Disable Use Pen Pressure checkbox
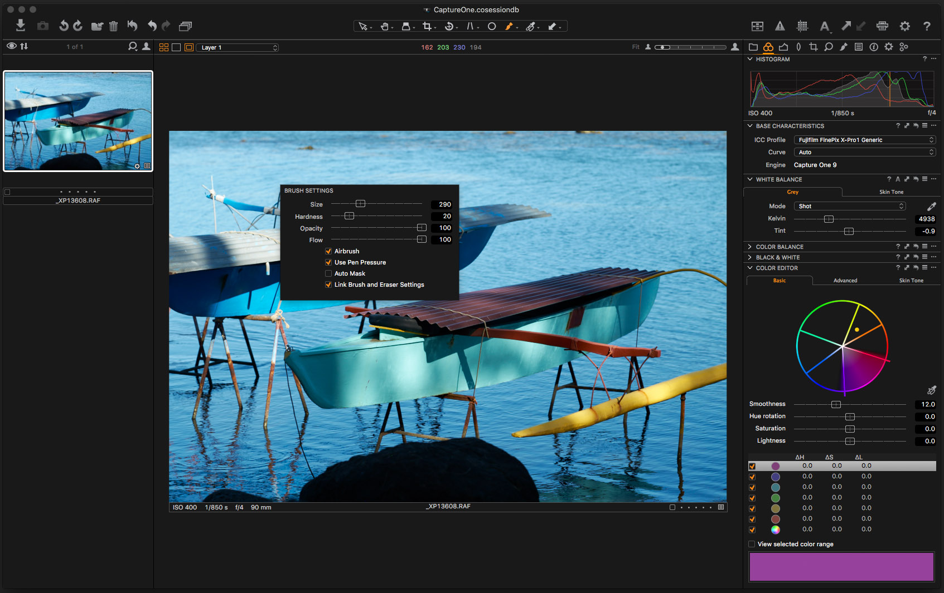The width and height of the screenshot is (944, 593). (328, 262)
